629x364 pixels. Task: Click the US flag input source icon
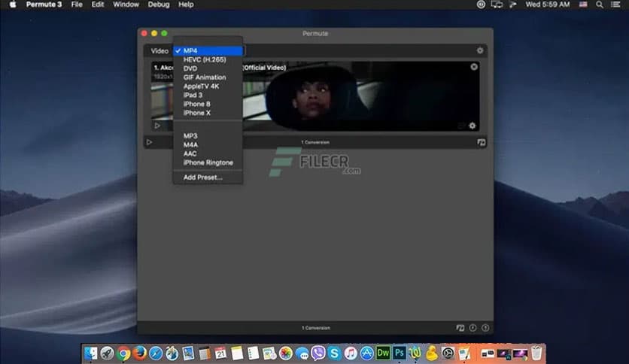pos(583,5)
